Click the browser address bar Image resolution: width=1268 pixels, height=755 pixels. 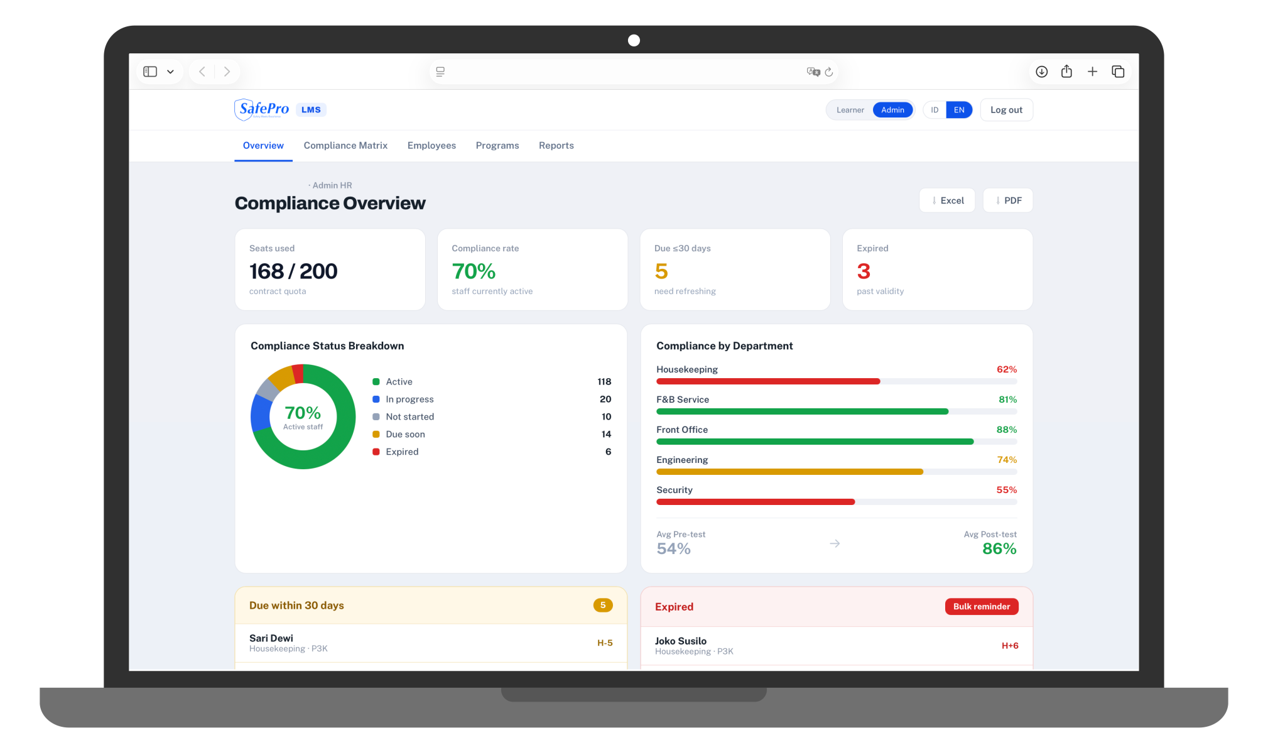(x=633, y=72)
